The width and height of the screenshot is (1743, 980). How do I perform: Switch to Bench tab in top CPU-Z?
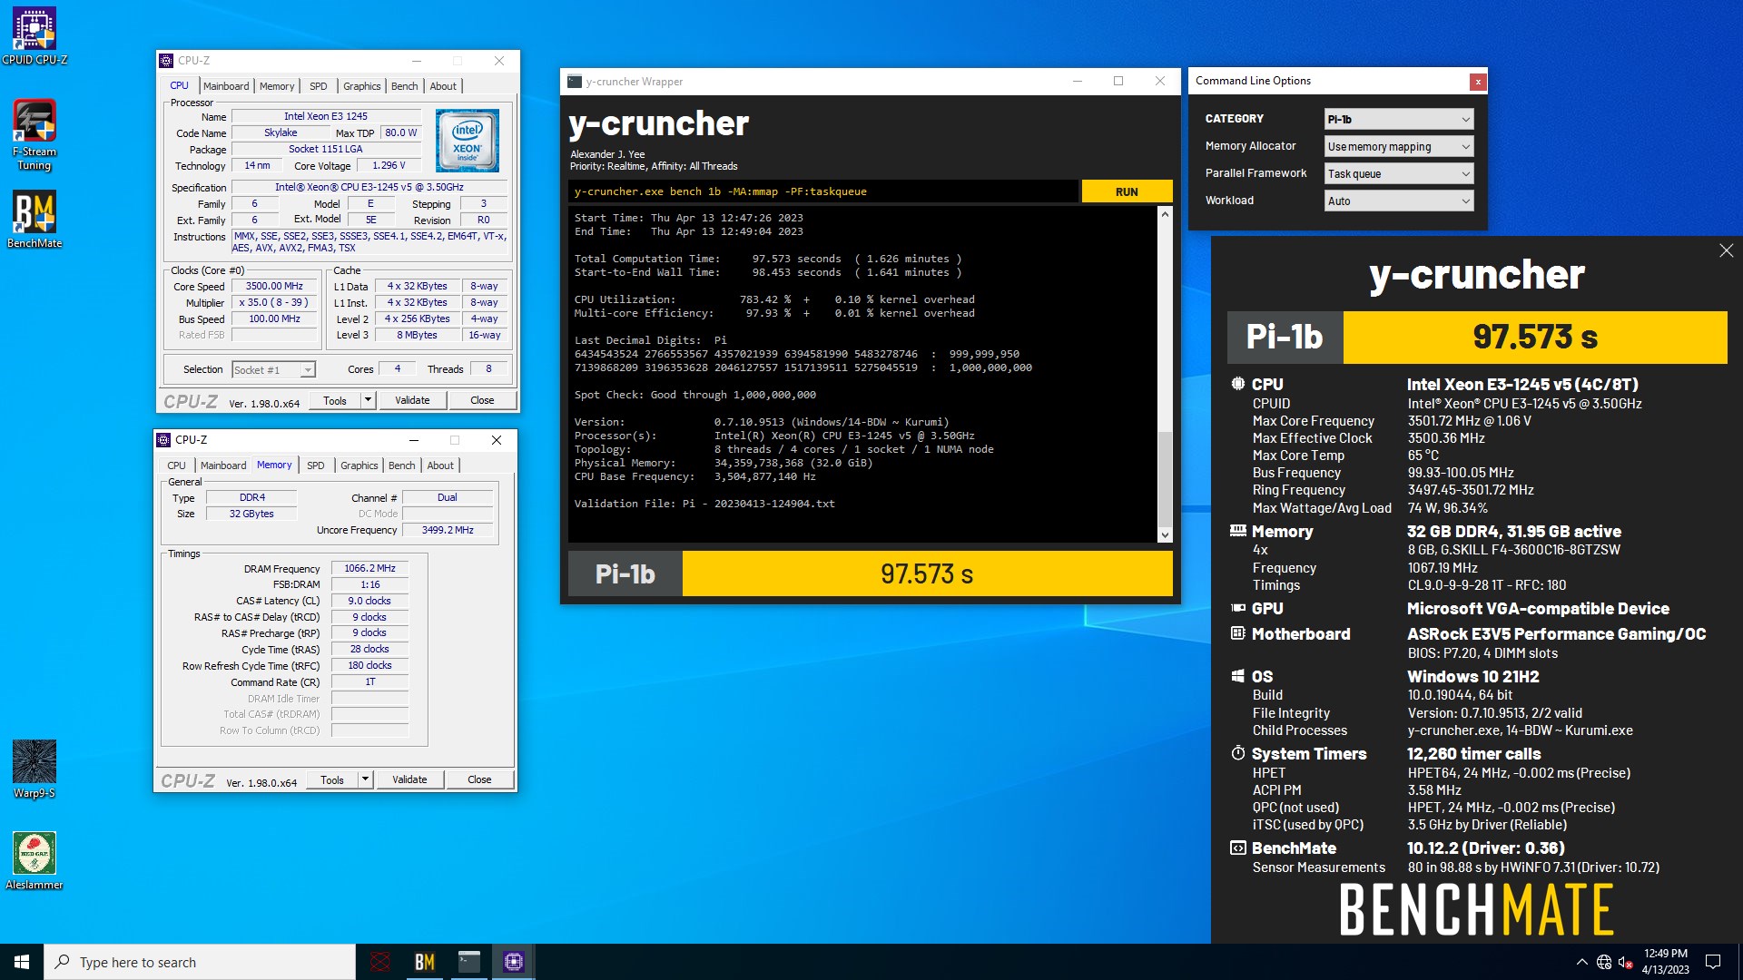[405, 86]
